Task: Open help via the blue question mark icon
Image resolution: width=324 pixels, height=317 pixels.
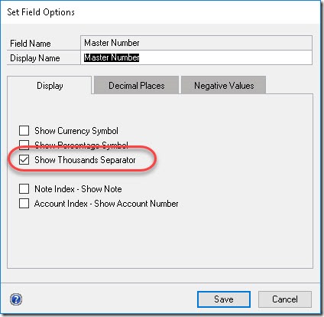Action: [x=16, y=299]
